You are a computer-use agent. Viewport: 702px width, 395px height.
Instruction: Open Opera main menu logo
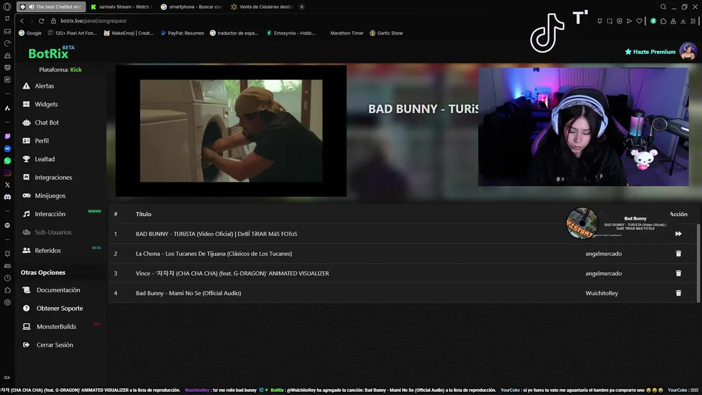click(x=7, y=7)
